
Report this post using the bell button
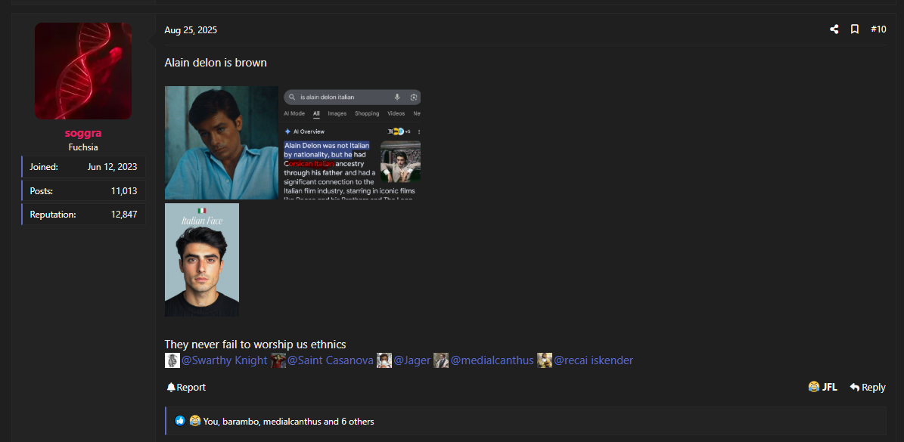coord(186,387)
